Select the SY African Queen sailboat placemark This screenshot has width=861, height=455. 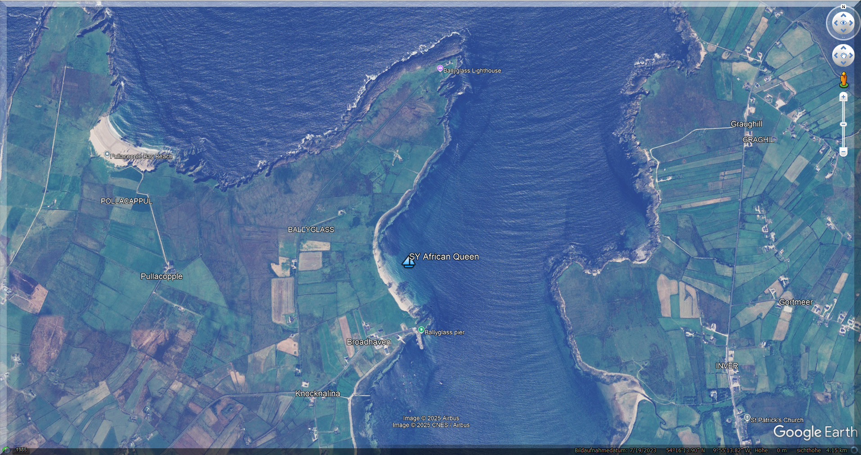pos(408,261)
